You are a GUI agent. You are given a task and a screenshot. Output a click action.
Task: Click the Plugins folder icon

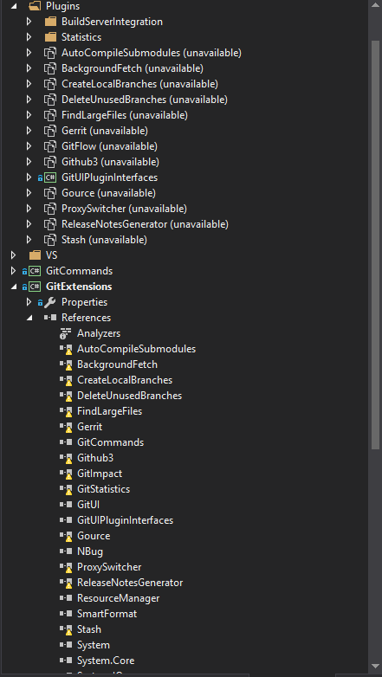pyautogui.click(x=35, y=6)
